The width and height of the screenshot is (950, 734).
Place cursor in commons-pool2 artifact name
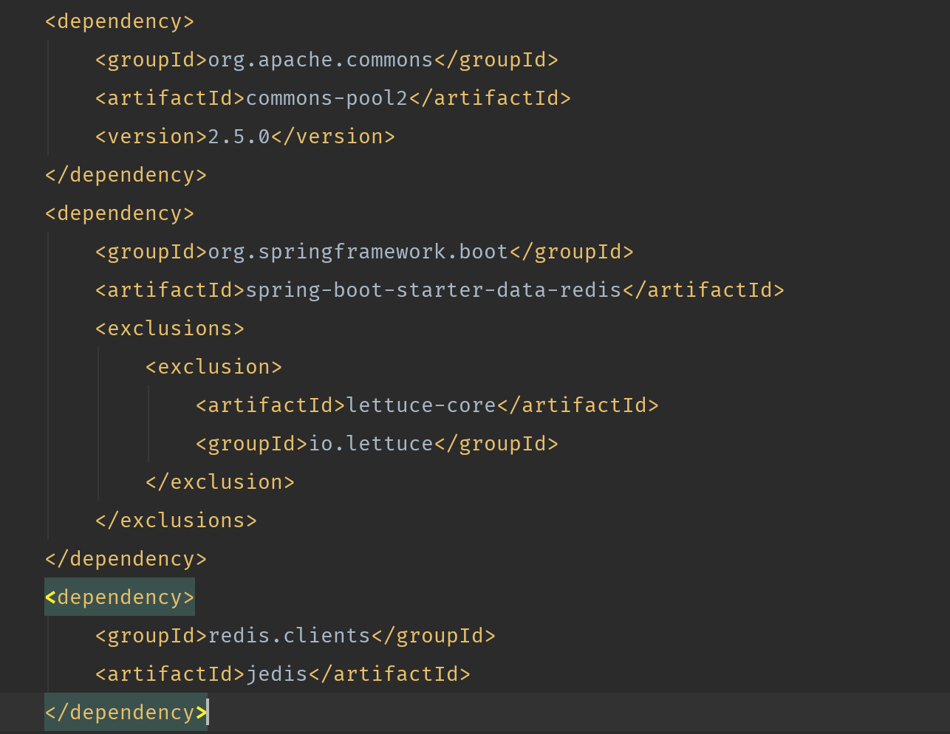pos(327,98)
